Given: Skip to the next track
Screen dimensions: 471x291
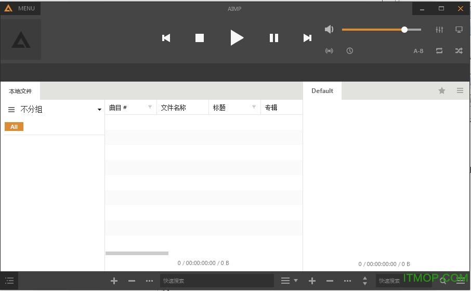Looking at the screenshot, I should pyautogui.click(x=307, y=38).
